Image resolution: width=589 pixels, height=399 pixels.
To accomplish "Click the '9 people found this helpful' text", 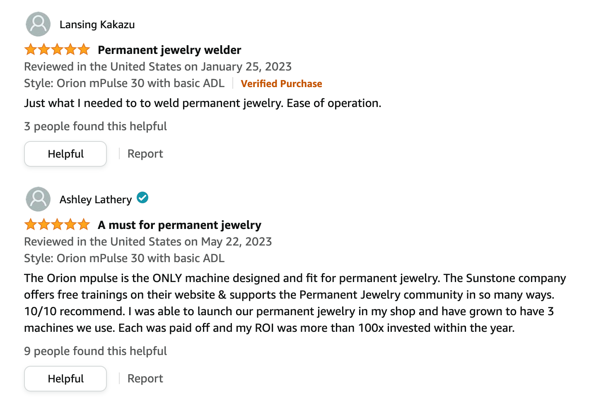I will click(x=95, y=351).
